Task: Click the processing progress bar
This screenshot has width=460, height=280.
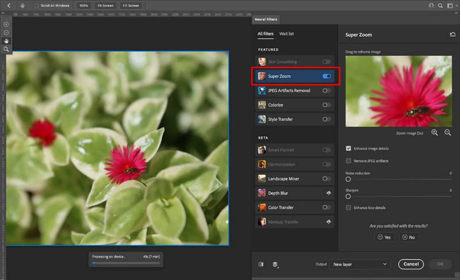Action: [x=126, y=263]
